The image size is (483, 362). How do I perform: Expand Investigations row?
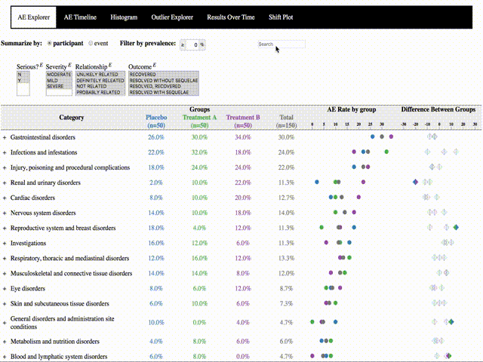coord(5,244)
